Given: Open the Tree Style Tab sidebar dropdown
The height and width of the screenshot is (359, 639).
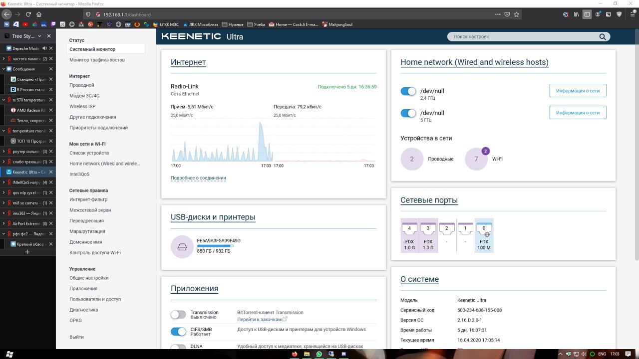Looking at the screenshot, I should pos(40,36).
